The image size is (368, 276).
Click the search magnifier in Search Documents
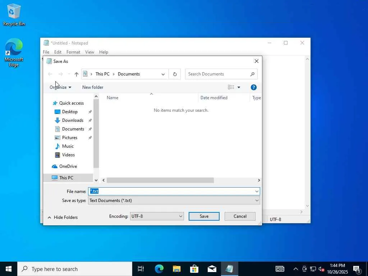pyautogui.click(x=252, y=74)
